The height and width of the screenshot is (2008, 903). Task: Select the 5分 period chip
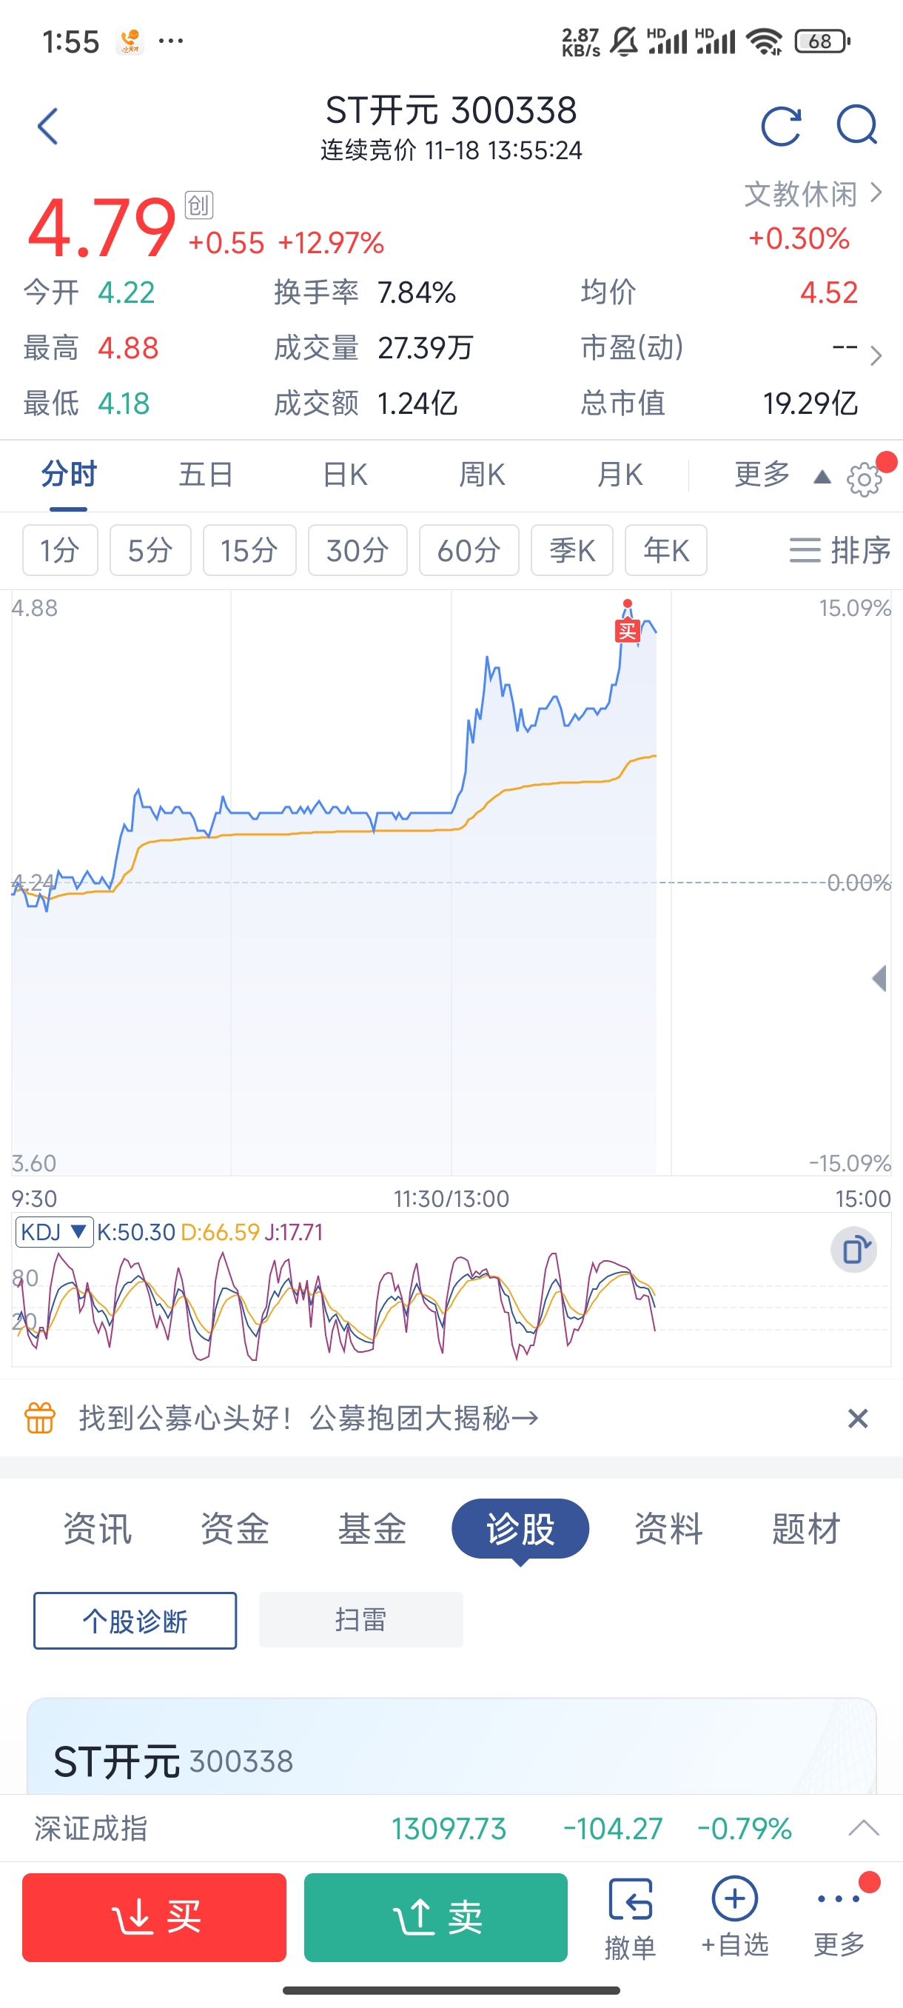[150, 550]
